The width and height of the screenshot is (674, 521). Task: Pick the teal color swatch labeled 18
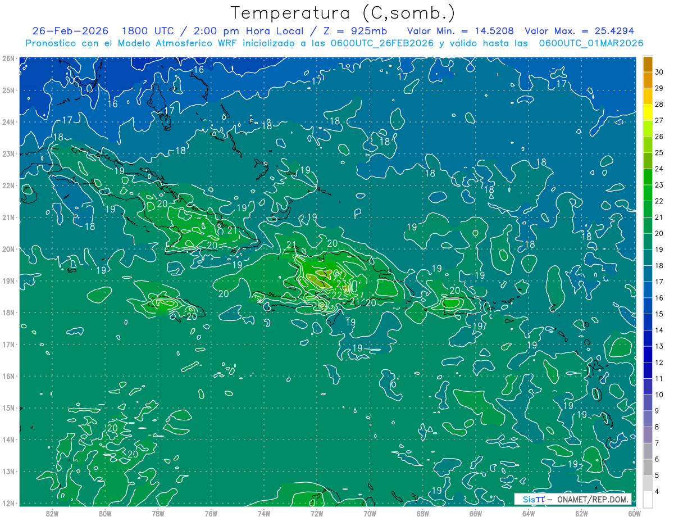click(x=648, y=257)
